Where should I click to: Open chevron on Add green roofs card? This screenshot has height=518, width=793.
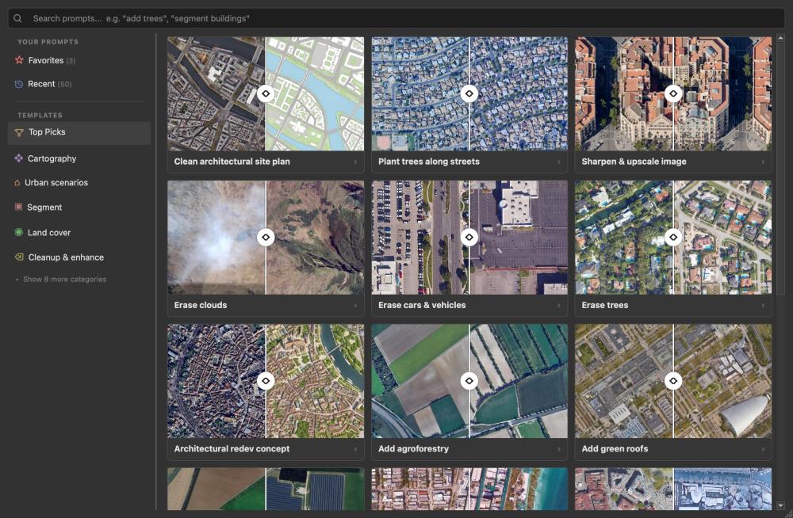pos(763,449)
